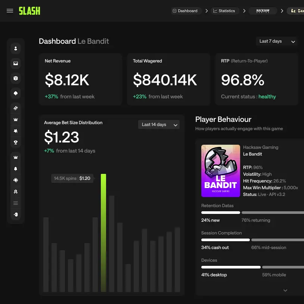Open the trophy sidebar icon
304x304 pixels.
16,142
